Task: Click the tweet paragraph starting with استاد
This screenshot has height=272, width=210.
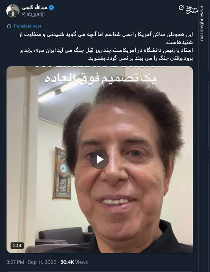Action: [x=106, y=54]
